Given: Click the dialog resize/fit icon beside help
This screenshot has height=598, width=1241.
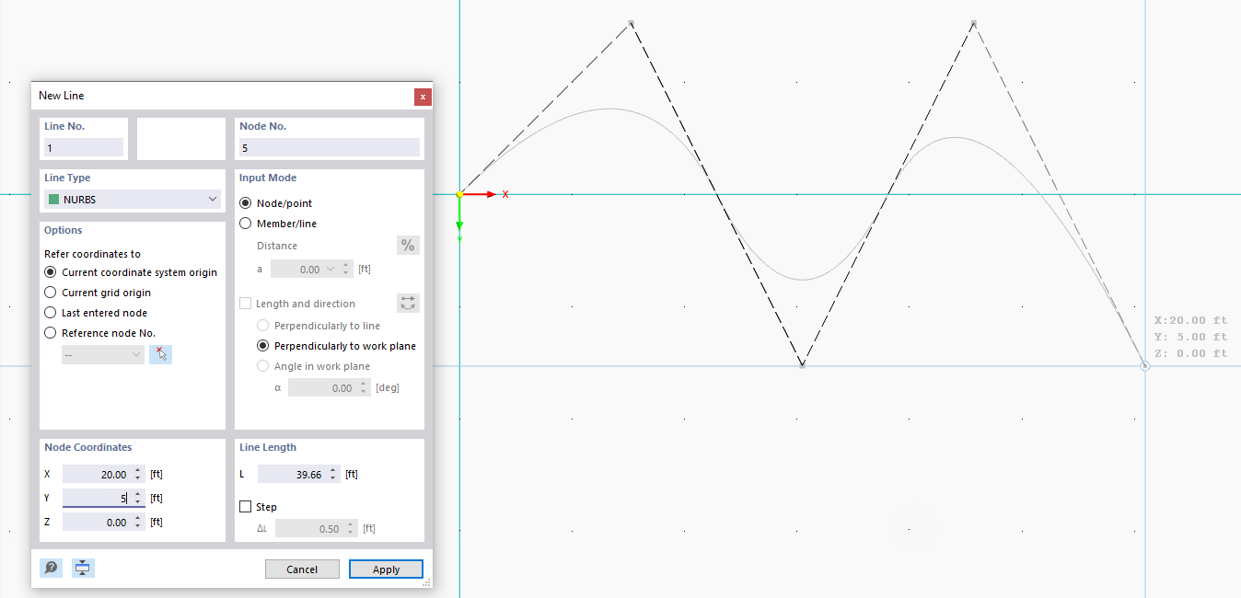Looking at the screenshot, I should 82,568.
